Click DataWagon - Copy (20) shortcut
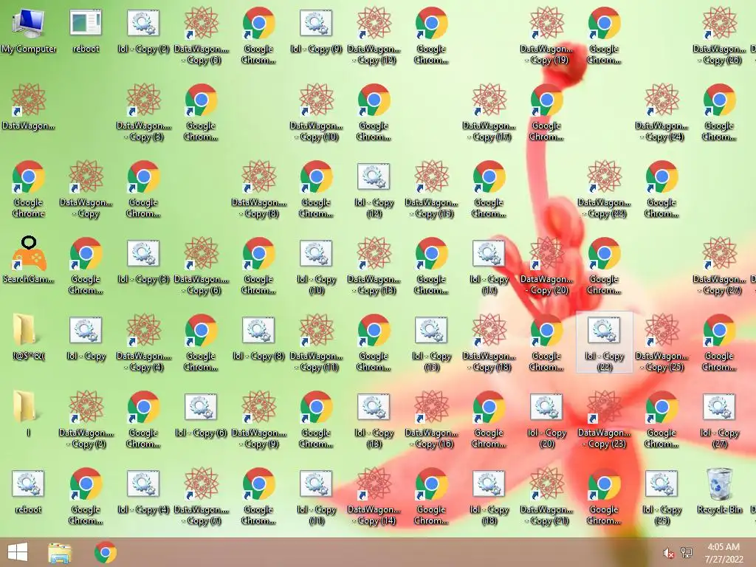Image resolution: width=756 pixels, height=567 pixels. 546,267
